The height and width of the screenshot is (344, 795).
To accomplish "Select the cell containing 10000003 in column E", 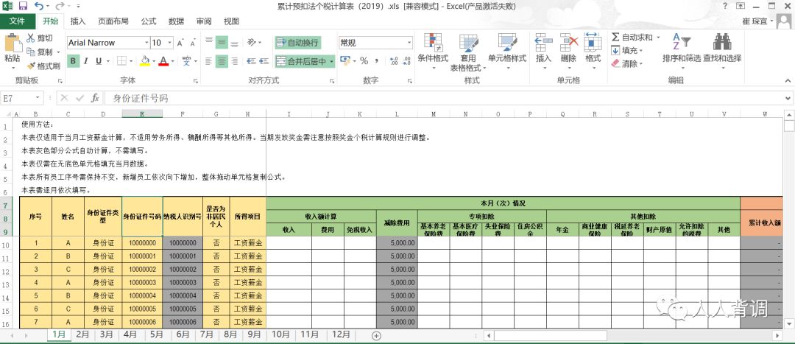I will tap(142, 283).
